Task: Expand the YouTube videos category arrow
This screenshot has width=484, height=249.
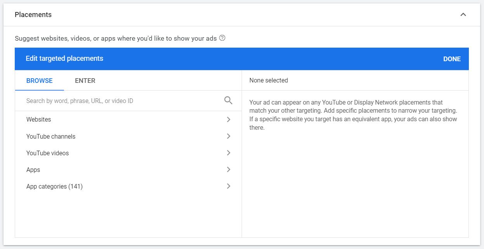Action: point(228,153)
